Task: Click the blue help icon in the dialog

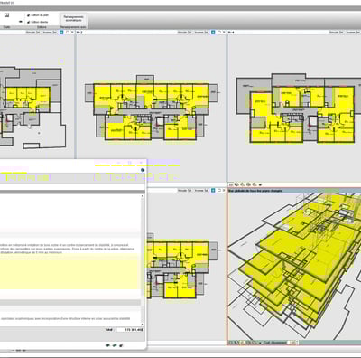Action: tap(143, 170)
